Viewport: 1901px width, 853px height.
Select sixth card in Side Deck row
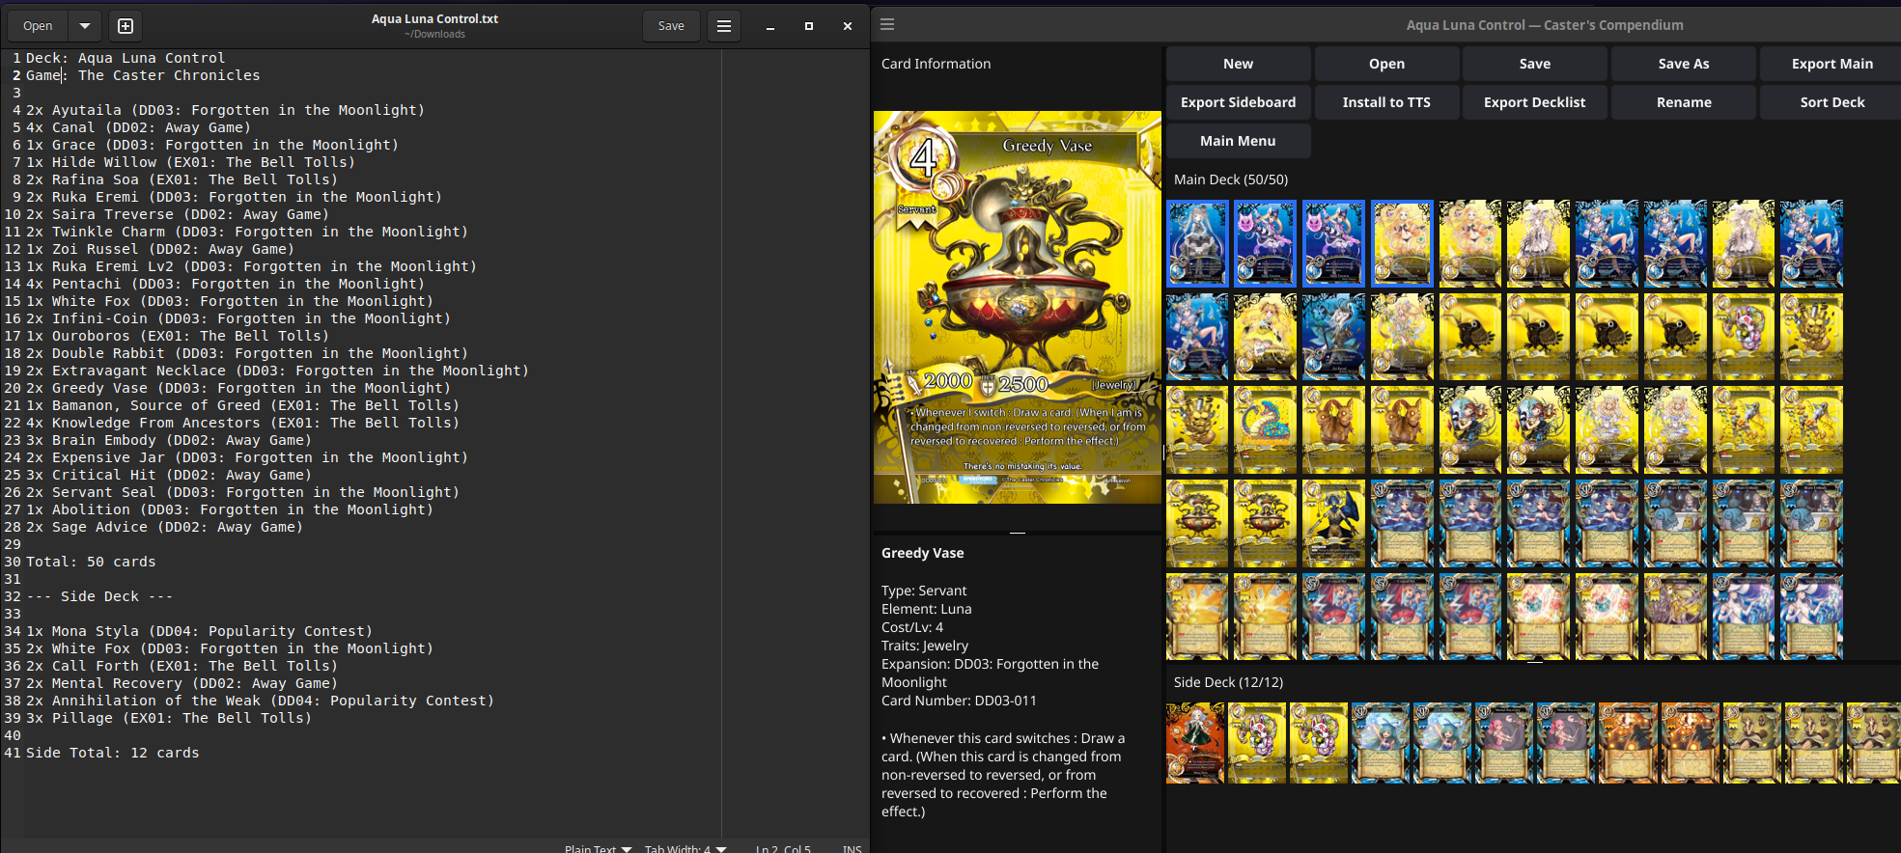click(x=1504, y=743)
